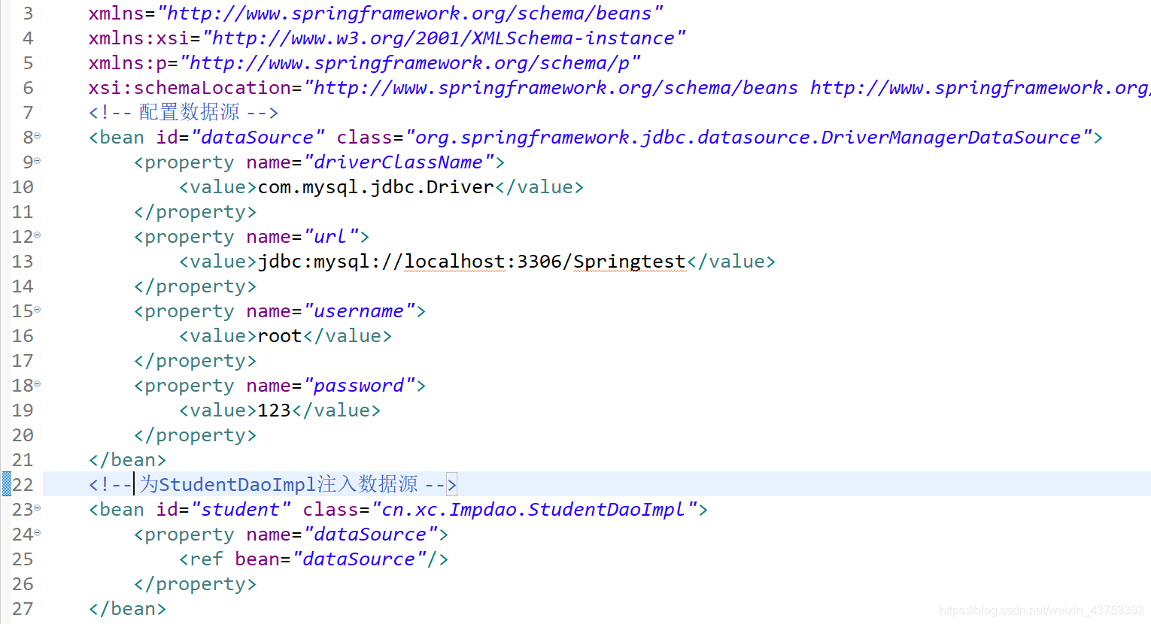
Task: Click the xmlns beans URL on line 3
Action: 410,13
